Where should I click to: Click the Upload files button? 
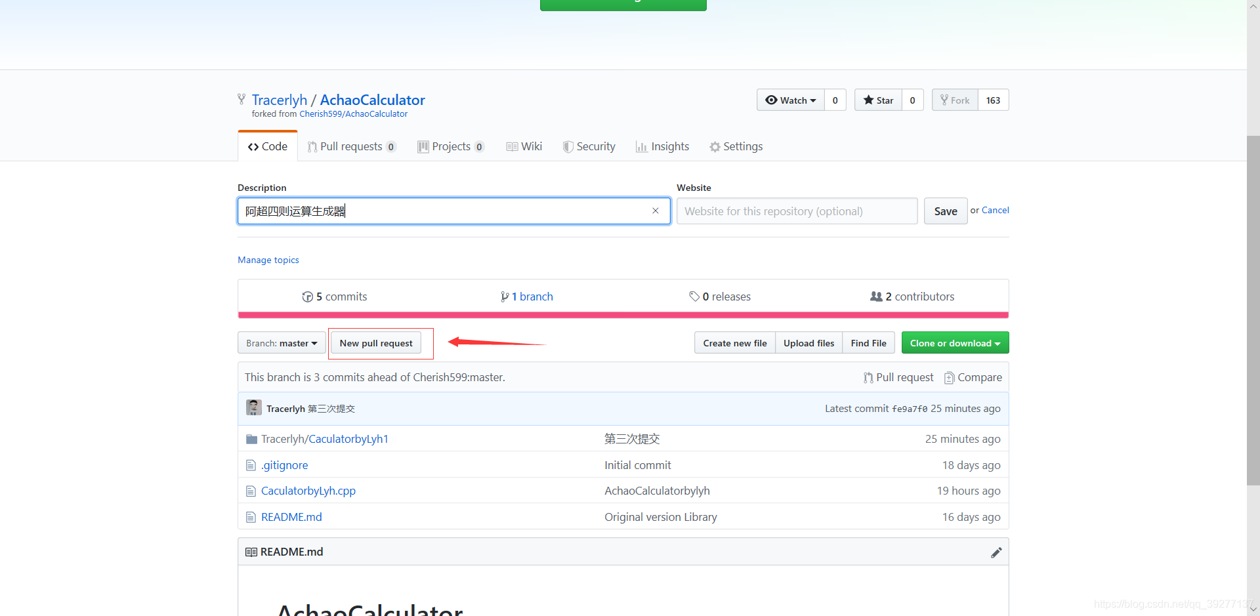tap(808, 343)
